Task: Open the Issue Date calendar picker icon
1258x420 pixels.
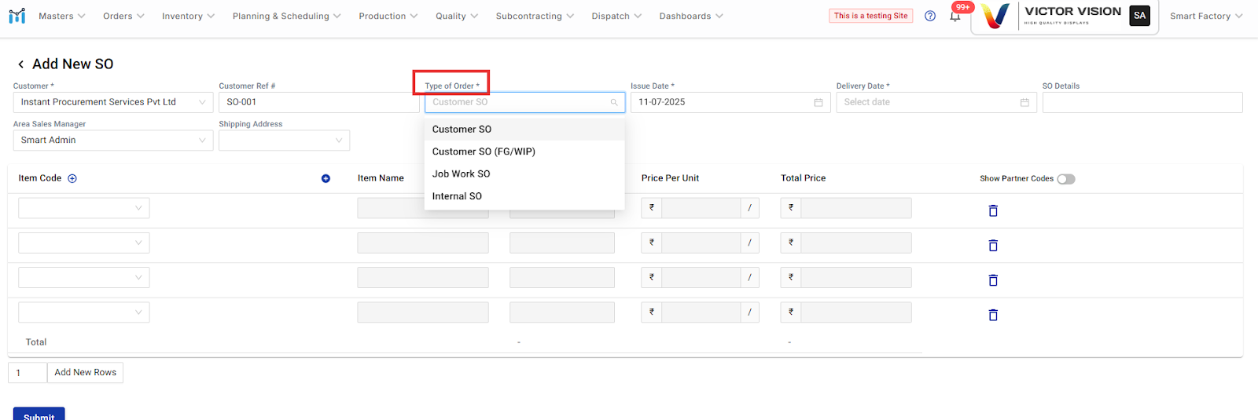Action: [818, 102]
